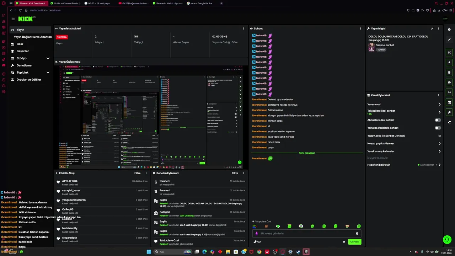Toggle broadcast stats widget in right rail
Viewport: 455px width, 256px height.
(449, 92)
